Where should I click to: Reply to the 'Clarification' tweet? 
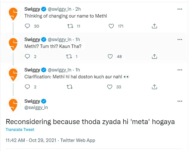click(x=27, y=87)
